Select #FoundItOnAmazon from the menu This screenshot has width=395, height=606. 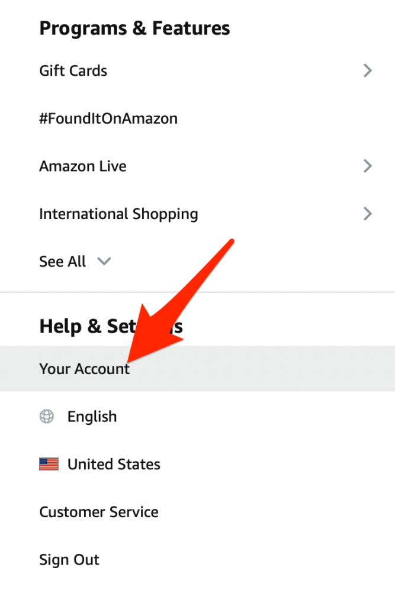click(x=108, y=118)
